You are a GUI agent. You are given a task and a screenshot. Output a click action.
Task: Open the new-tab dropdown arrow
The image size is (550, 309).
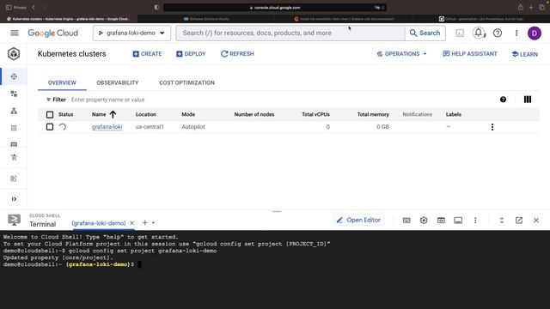pyautogui.click(x=153, y=223)
